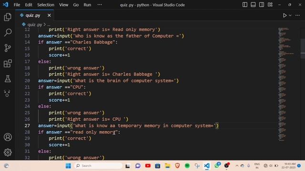The width and height of the screenshot is (305, 171).
Task: Open the Go menu
Action: coord(76,5)
